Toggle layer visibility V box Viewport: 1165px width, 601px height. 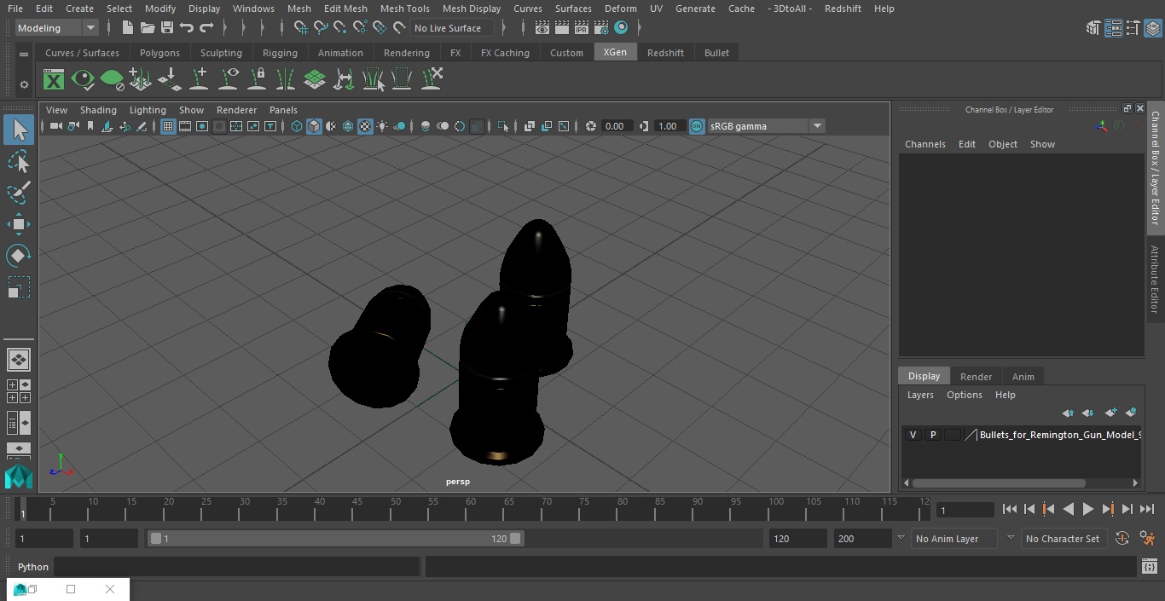pyautogui.click(x=913, y=435)
